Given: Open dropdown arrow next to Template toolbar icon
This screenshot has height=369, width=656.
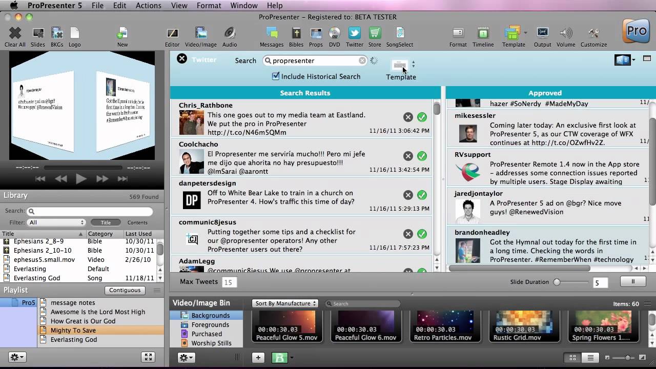Looking at the screenshot, I should click(525, 33).
